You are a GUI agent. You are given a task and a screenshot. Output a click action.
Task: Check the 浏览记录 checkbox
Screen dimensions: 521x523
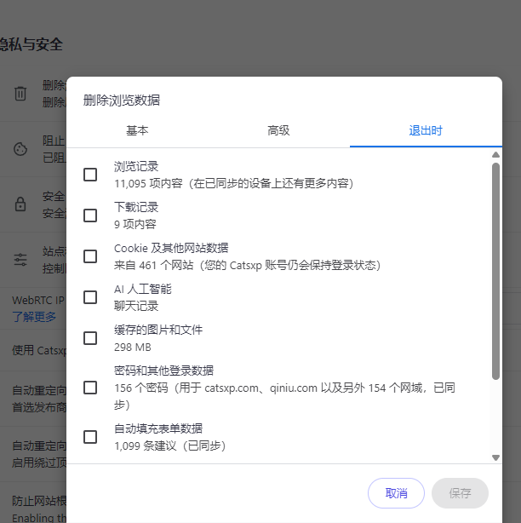tap(90, 175)
